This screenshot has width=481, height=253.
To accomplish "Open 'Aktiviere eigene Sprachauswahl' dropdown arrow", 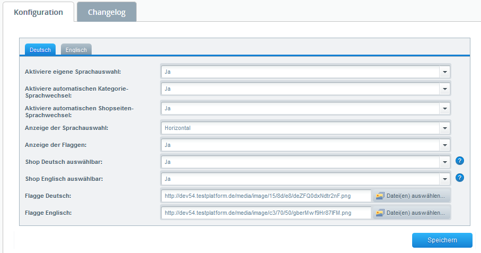I will click(x=444, y=72).
